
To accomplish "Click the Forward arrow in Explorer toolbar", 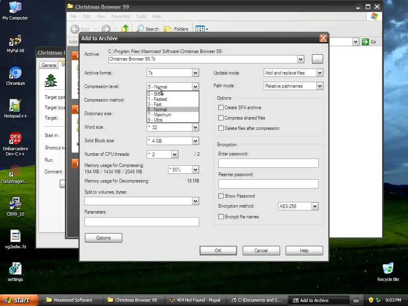I will coord(106,29).
